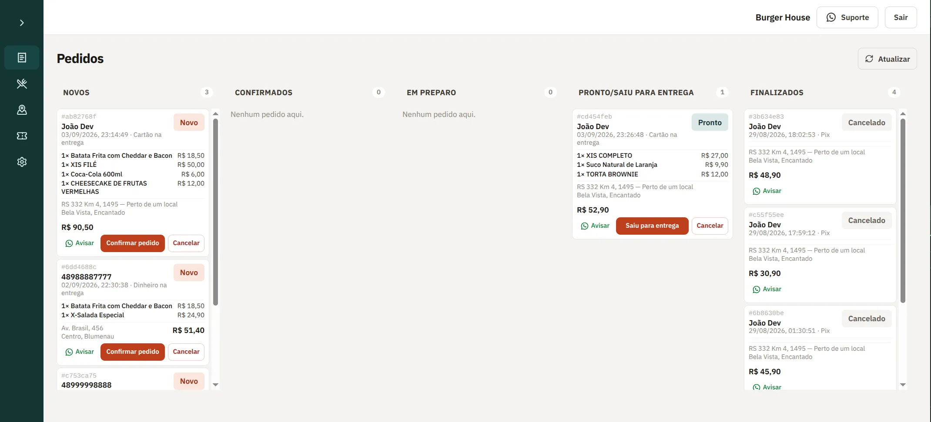This screenshot has width=931, height=422.
Task: Open the menu utensils sidebar icon
Action: (22, 83)
